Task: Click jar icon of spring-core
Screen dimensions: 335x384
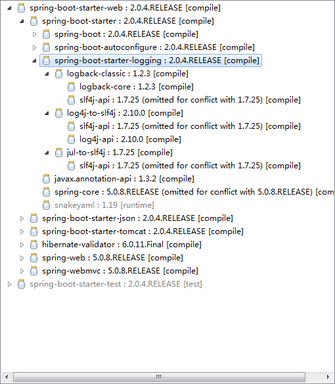Action: 46,192
